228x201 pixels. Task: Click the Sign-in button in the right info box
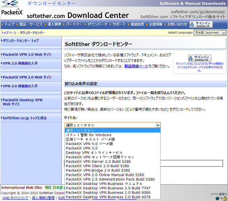pyautogui.click(x=199, y=58)
